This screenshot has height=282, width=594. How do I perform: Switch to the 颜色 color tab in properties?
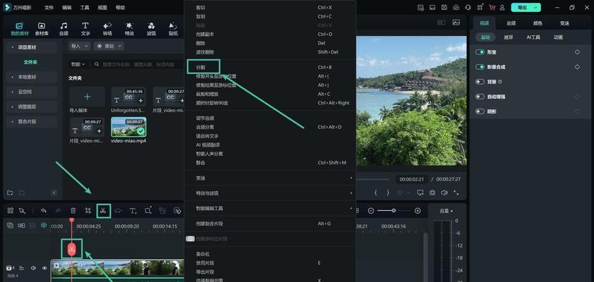click(x=538, y=23)
